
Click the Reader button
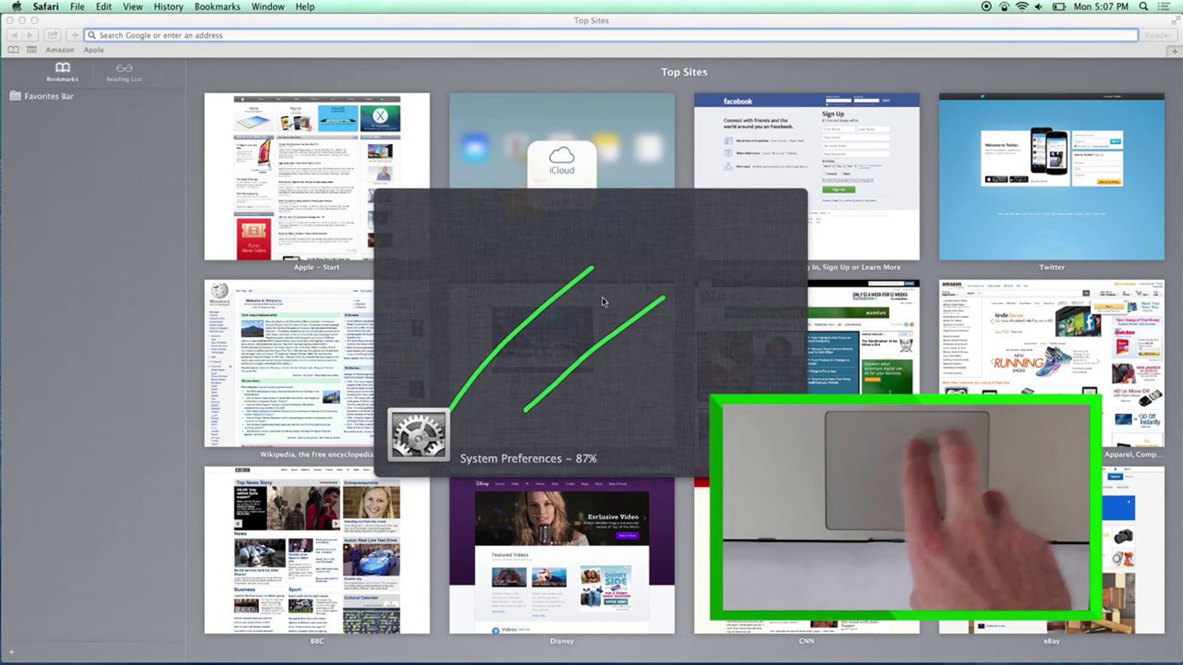[1157, 35]
